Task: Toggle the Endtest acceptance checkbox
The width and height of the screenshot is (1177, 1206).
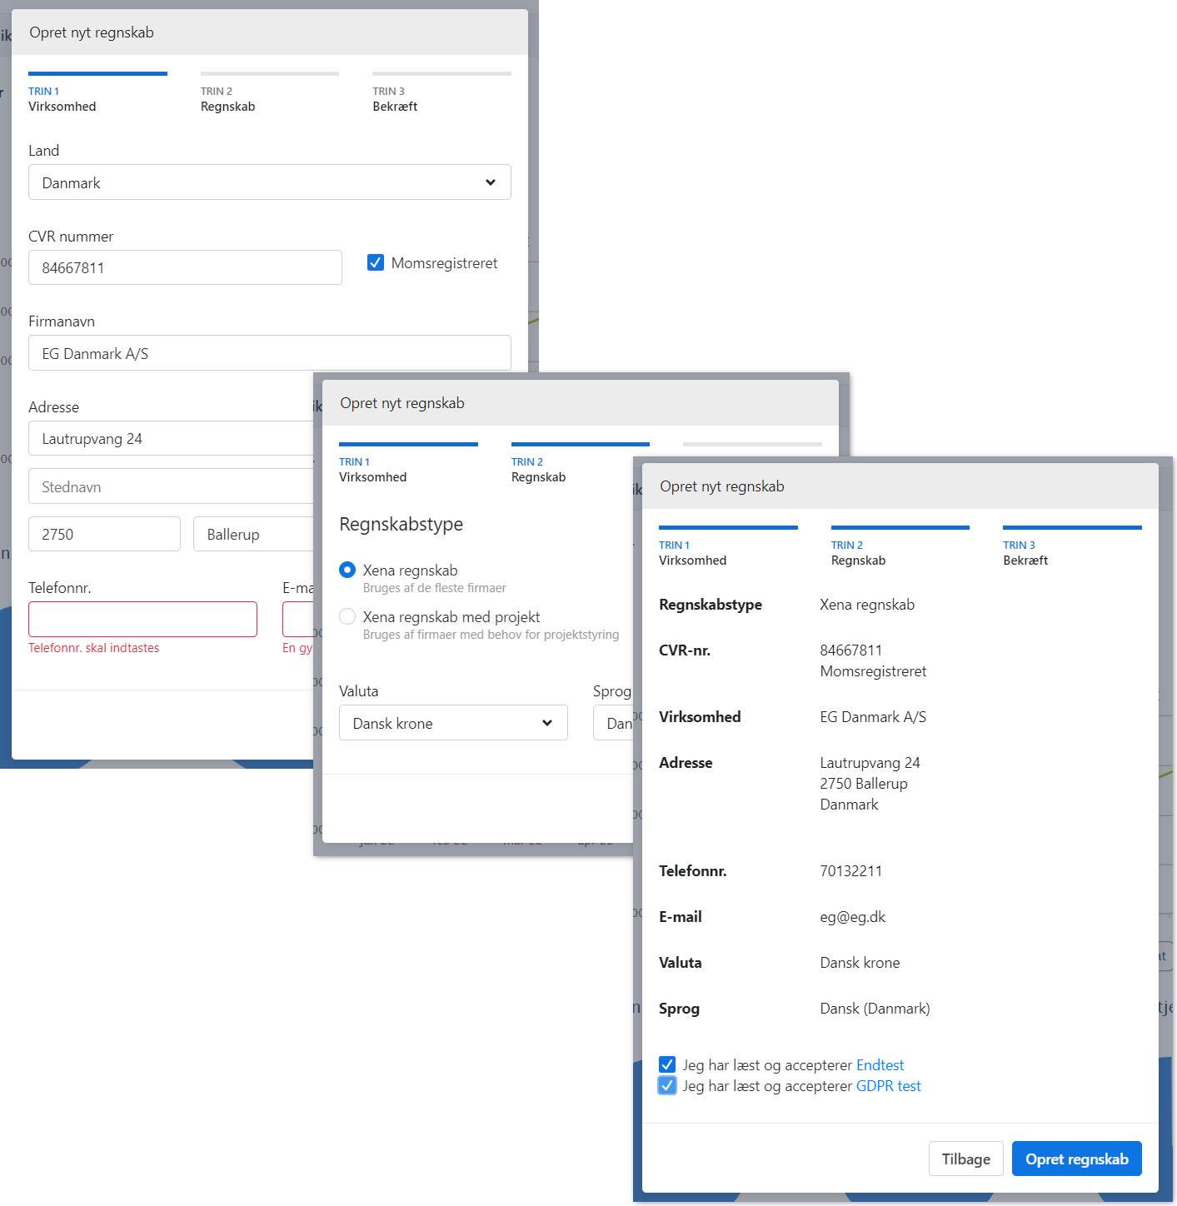Action: 667,1064
